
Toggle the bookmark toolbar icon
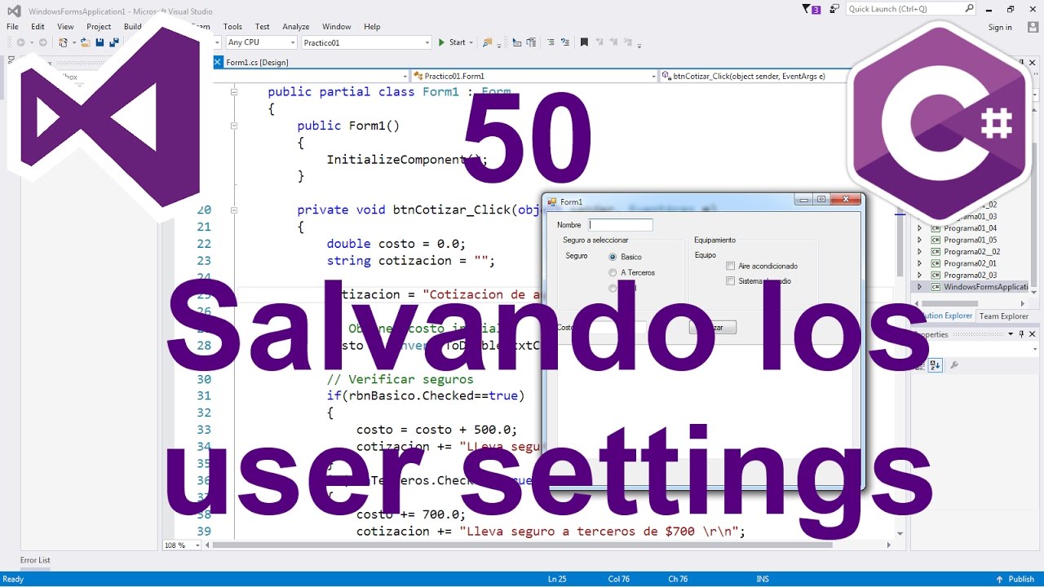584,42
